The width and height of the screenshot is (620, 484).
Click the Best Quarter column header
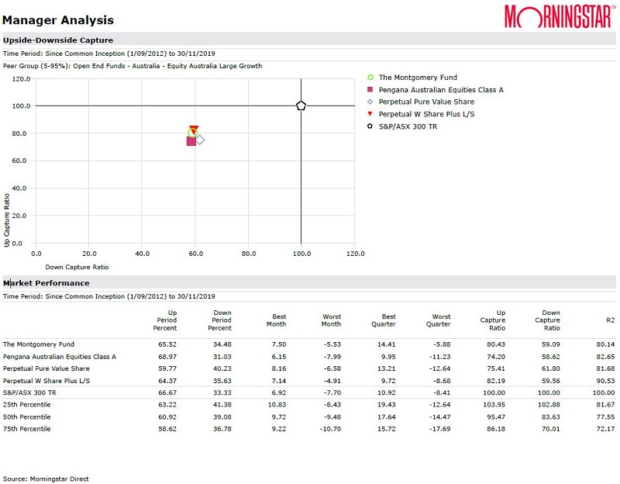(383, 320)
